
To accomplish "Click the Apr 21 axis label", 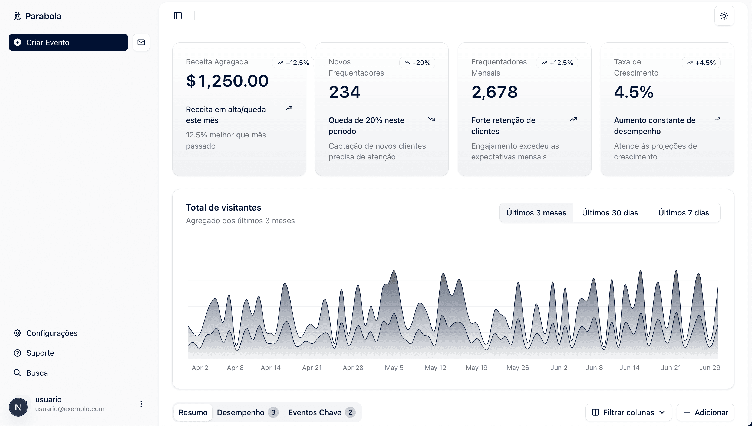I will pyautogui.click(x=312, y=368).
